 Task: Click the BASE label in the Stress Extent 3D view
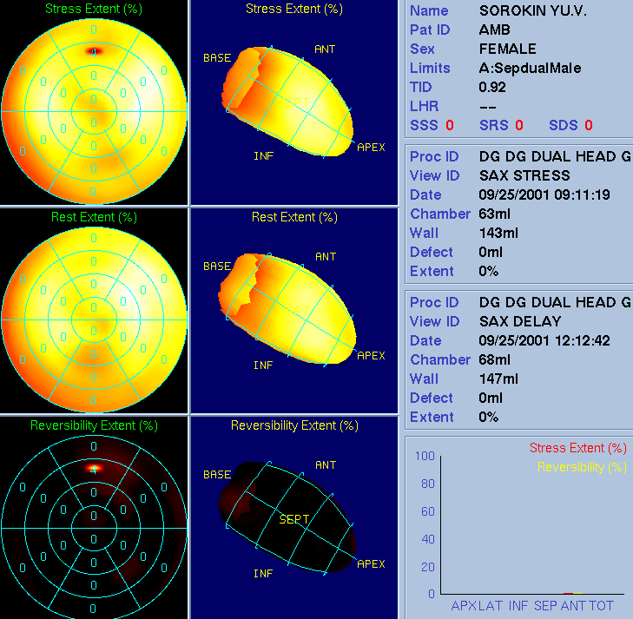click(x=217, y=58)
